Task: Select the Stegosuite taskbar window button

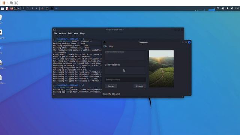Action: point(52,8)
